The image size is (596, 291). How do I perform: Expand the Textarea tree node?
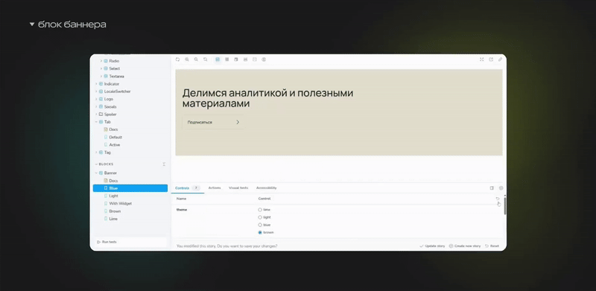pos(101,77)
